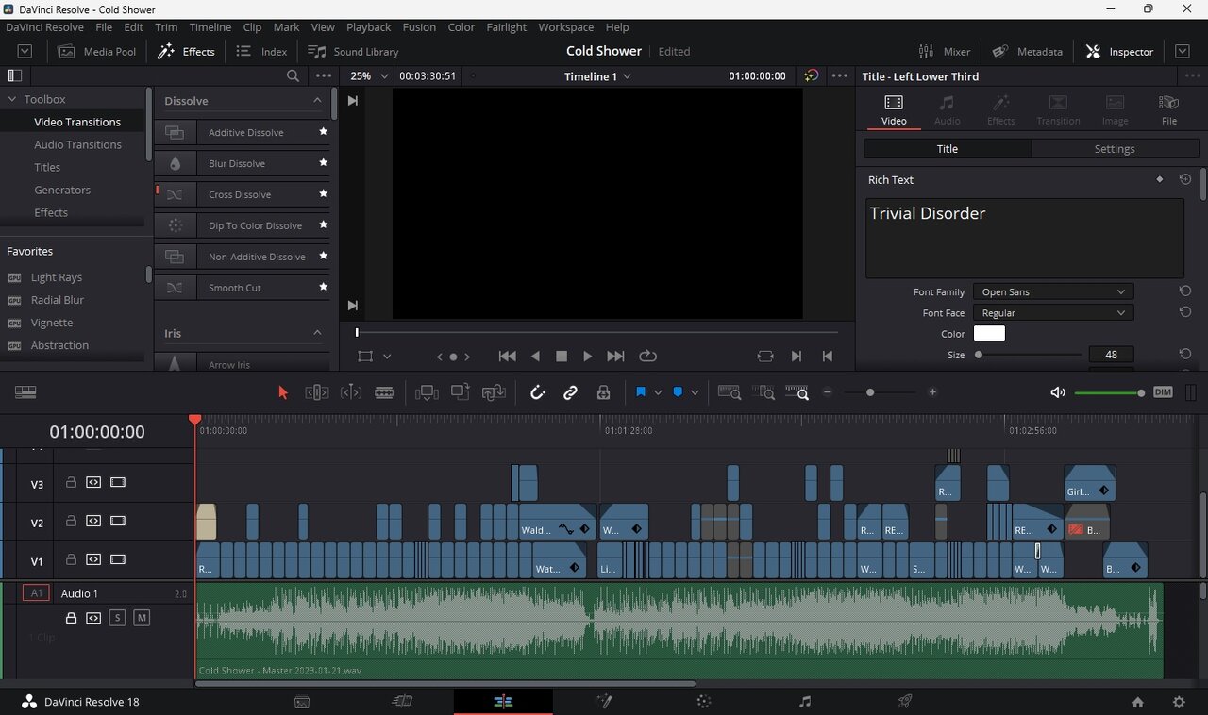This screenshot has height=715, width=1208.
Task: Select the Blade Edit Mode tool
Action: [x=384, y=392]
